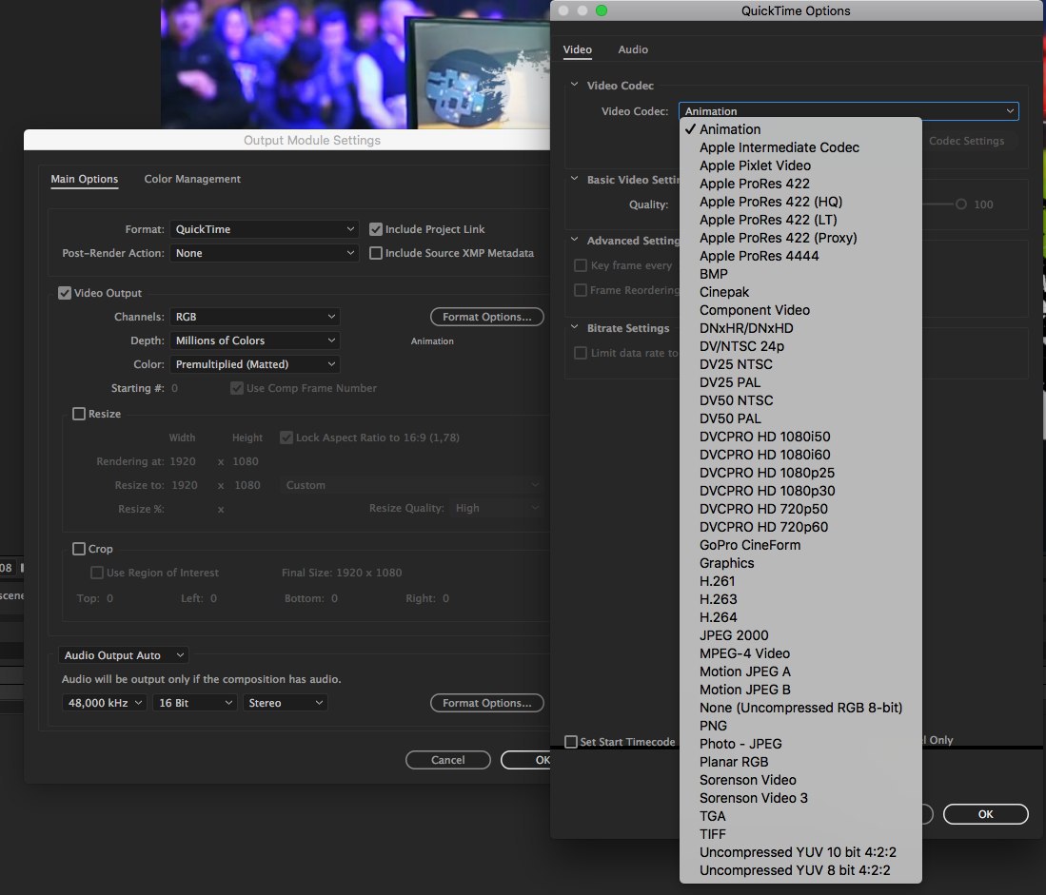The image size is (1046, 895).
Task: Select JPEG 2000 codec
Action: pos(734,635)
